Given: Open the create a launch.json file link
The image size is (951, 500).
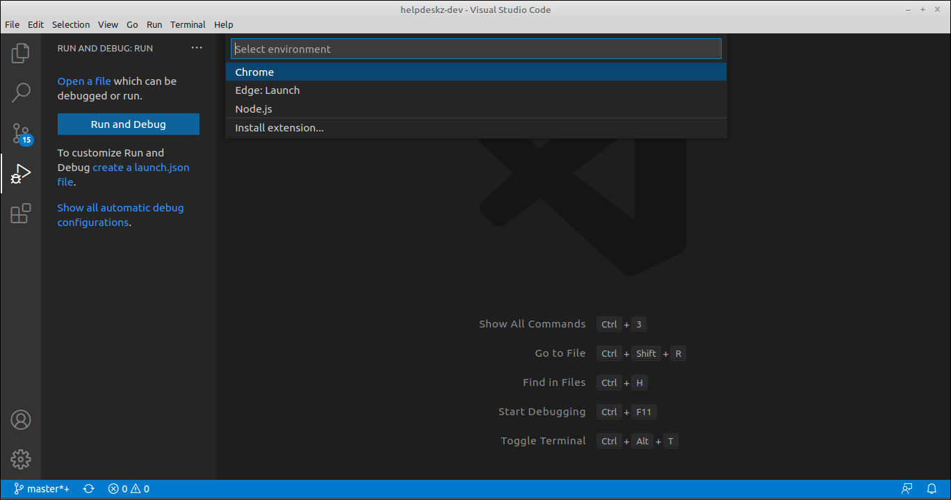Looking at the screenshot, I should [141, 167].
